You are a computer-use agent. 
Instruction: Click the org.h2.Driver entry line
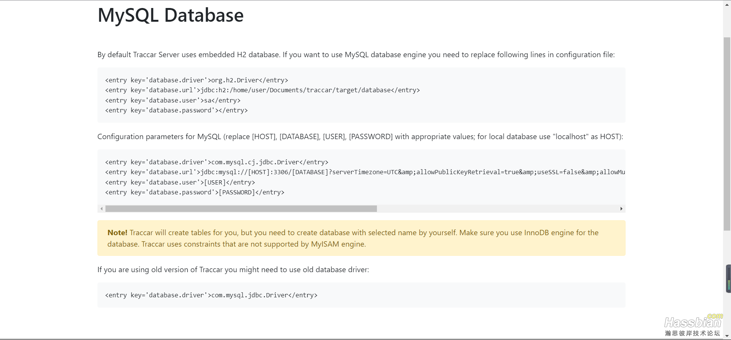(x=196, y=80)
